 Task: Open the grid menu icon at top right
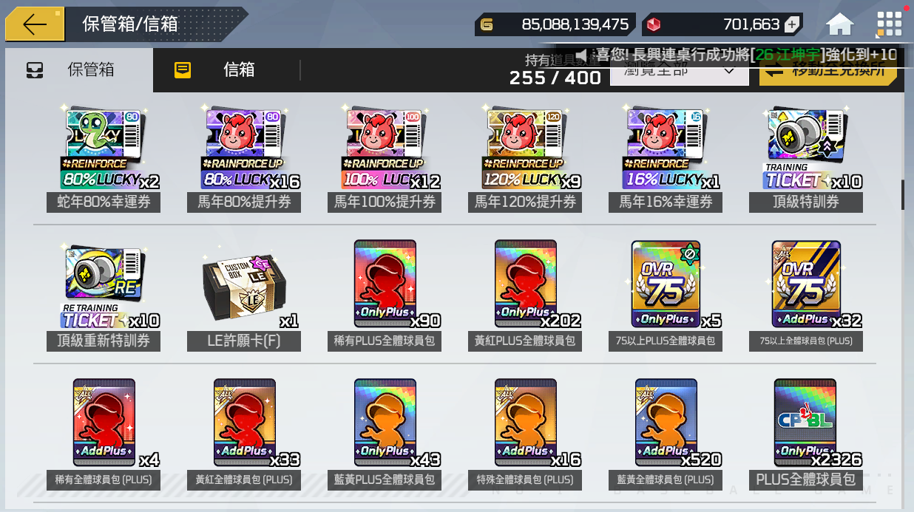click(x=889, y=24)
